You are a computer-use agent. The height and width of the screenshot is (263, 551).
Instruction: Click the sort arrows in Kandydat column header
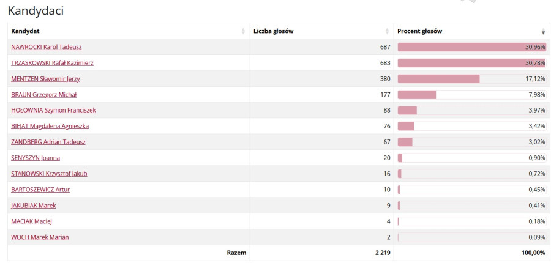point(244,31)
